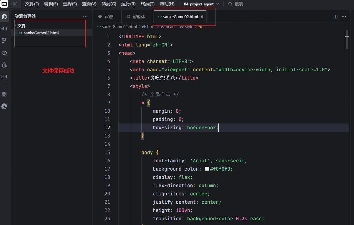The height and width of the screenshot is (225, 354).
Task: Click the html lang="zh-CN" line
Action: coord(145,45)
